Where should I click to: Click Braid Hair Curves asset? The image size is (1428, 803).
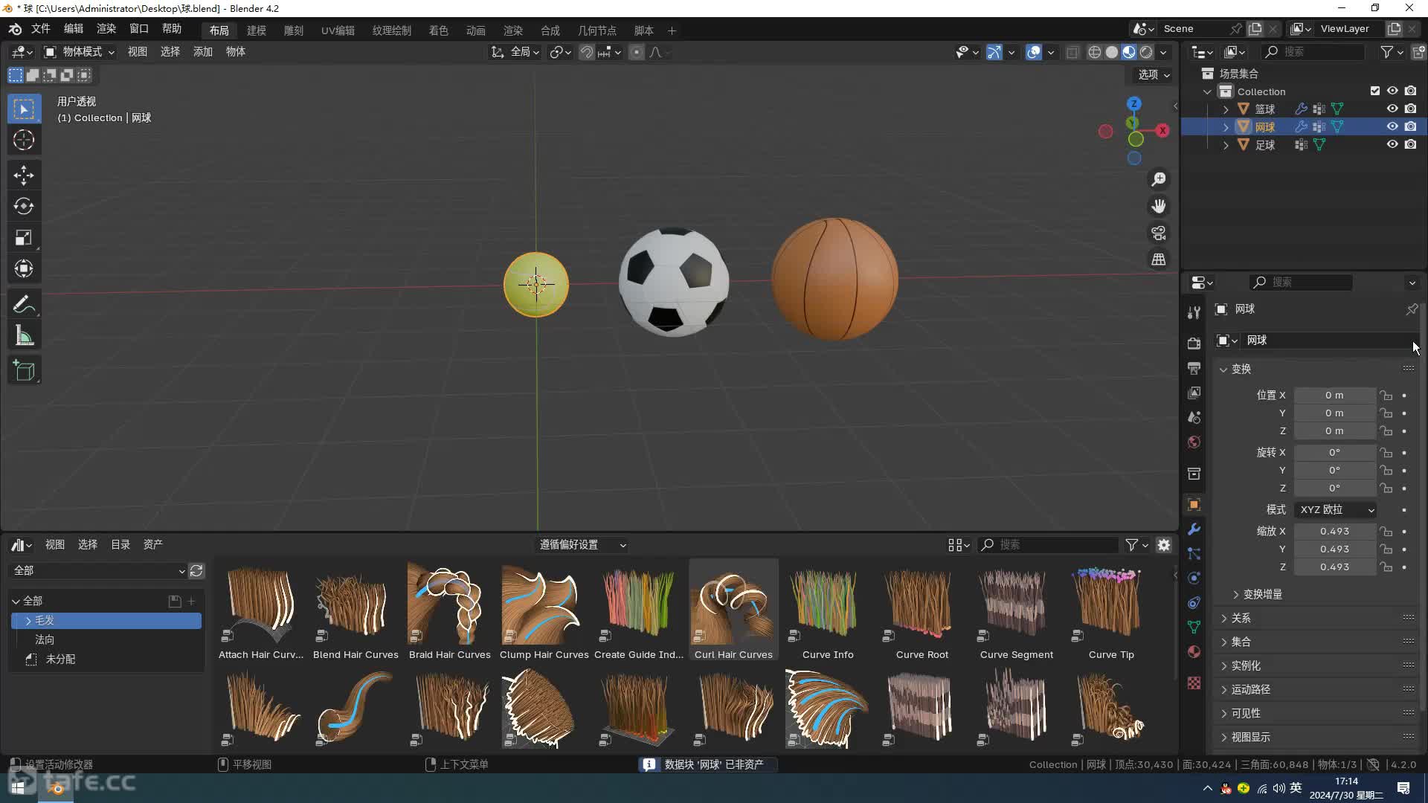[x=450, y=611]
